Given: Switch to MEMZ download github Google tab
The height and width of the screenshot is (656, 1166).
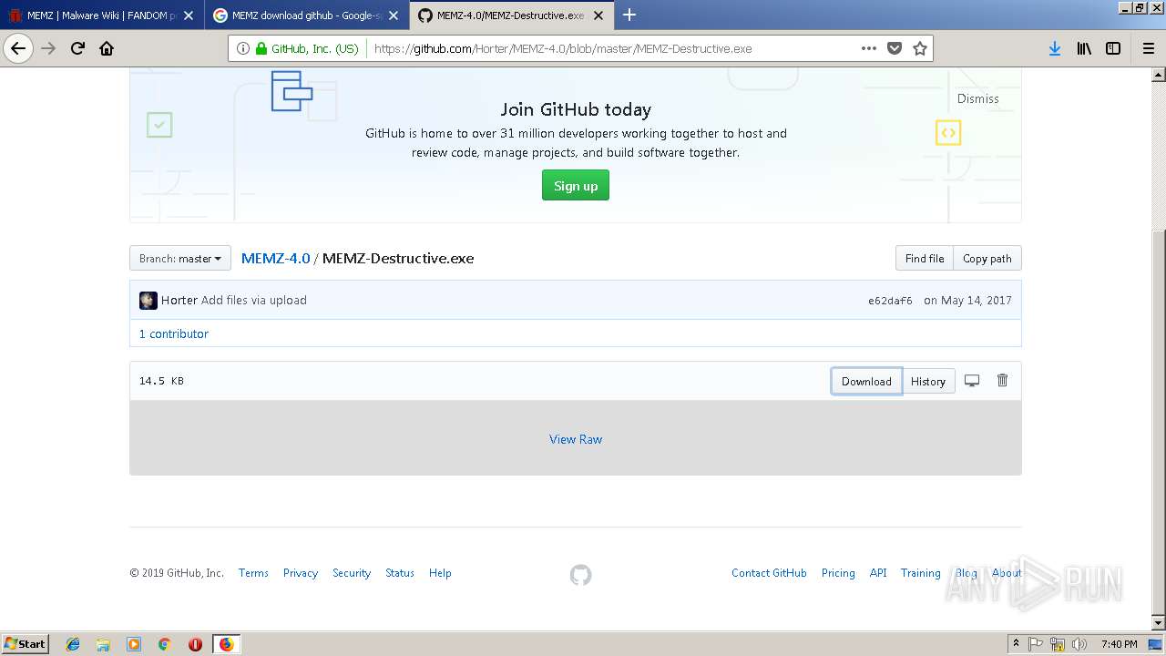Looking at the screenshot, I should tap(305, 15).
